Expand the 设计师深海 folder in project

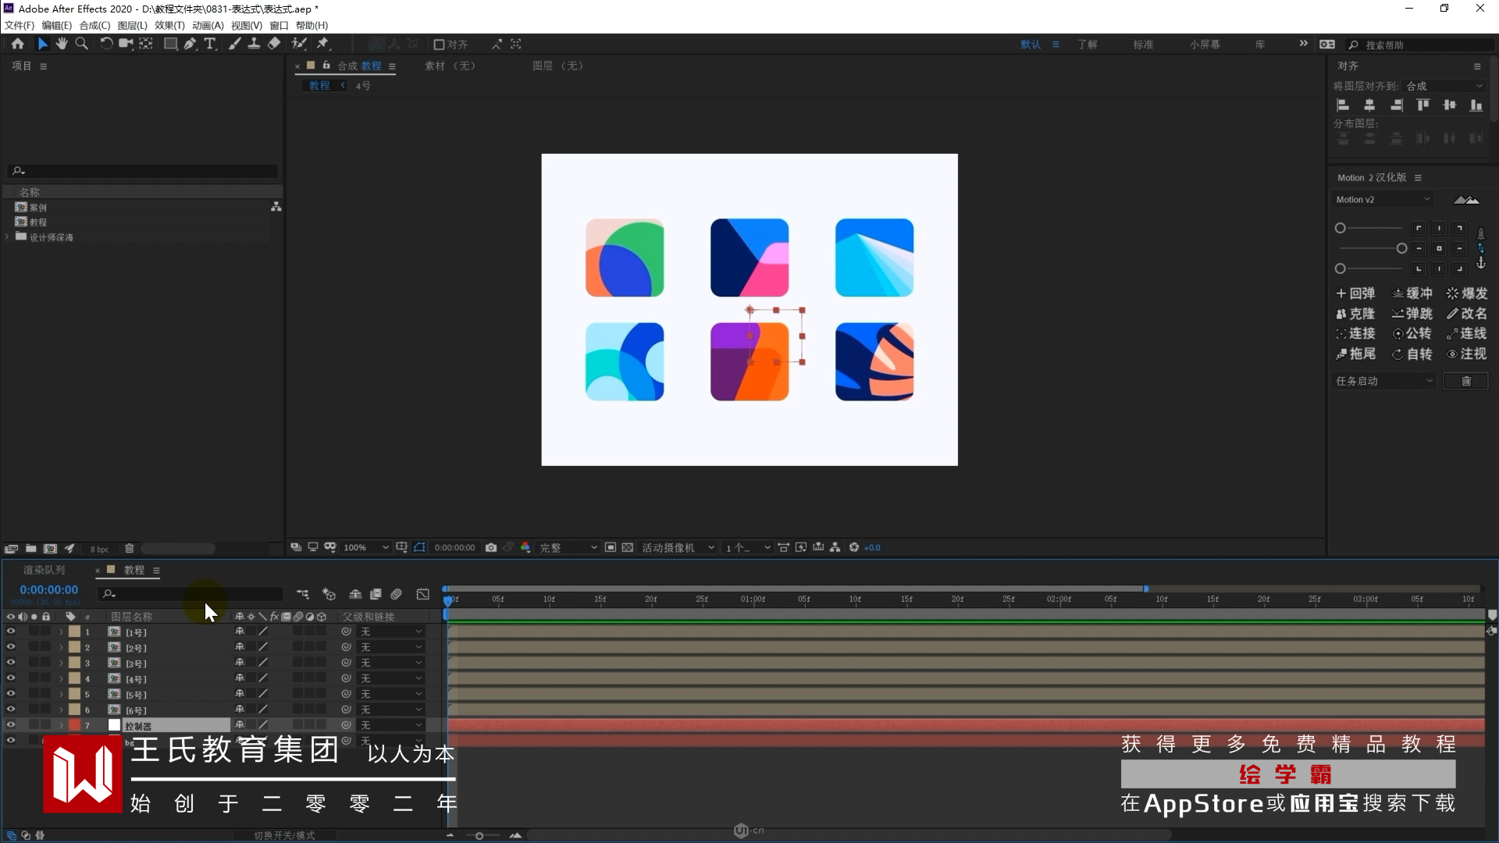[x=8, y=237]
